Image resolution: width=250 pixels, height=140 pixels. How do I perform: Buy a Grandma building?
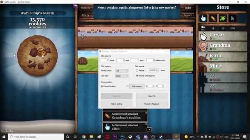223,46
